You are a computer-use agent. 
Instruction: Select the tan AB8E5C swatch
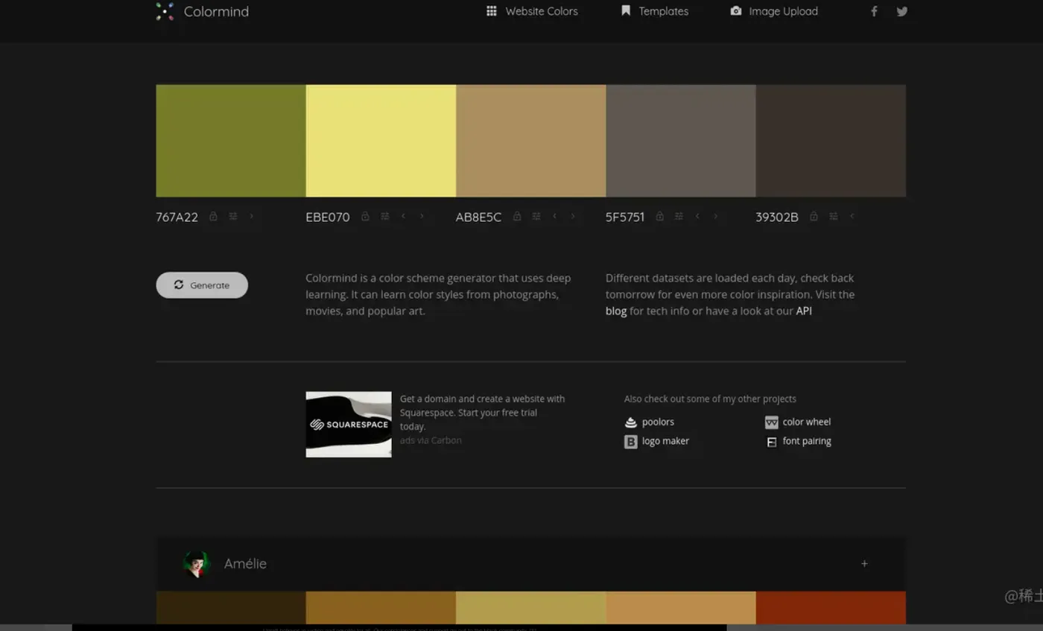(531, 141)
